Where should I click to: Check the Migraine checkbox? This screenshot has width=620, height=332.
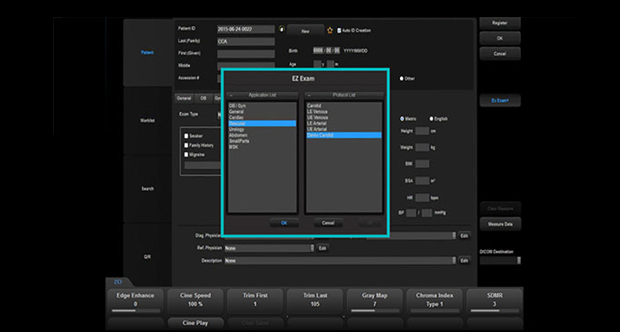tap(187, 154)
